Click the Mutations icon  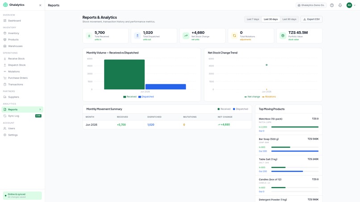coord(5,71)
